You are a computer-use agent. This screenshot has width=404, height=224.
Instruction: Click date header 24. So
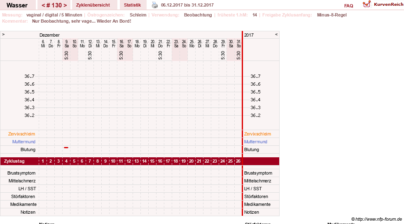pos(184,44)
